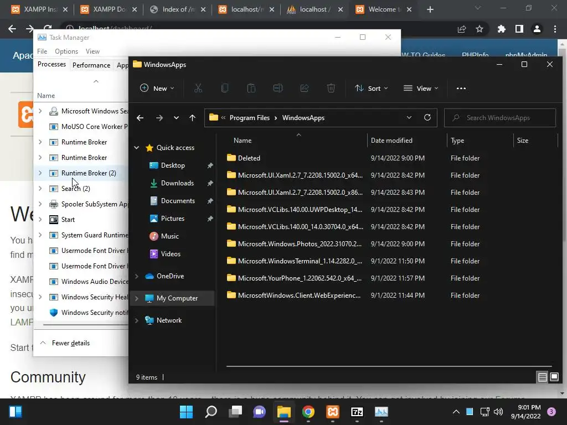Screen dimensions: 567x425
Task: Open the See more ellipsis menu in File Explorer
Action: pos(461,88)
